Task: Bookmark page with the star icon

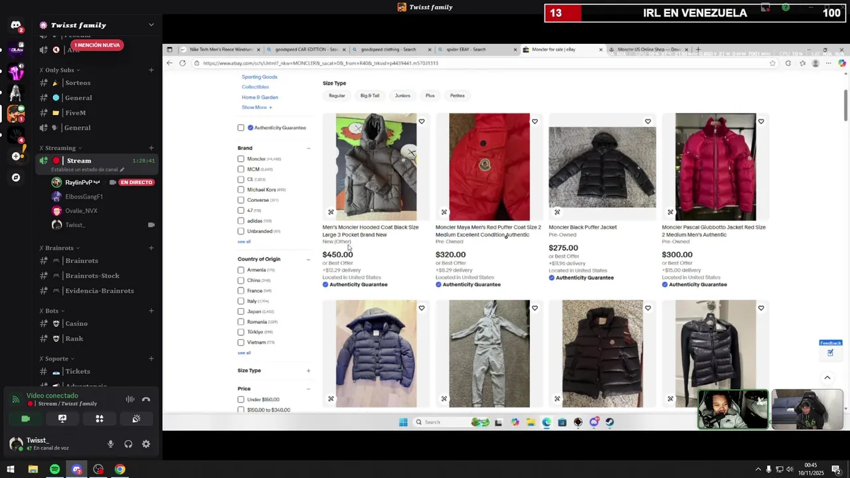Action: (x=772, y=63)
